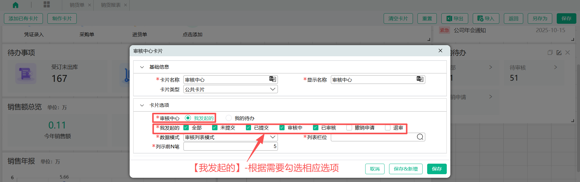This screenshot has height=182, width=580.
Task: Enable the 撤销申请 checkbox
Action: (x=349, y=128)
